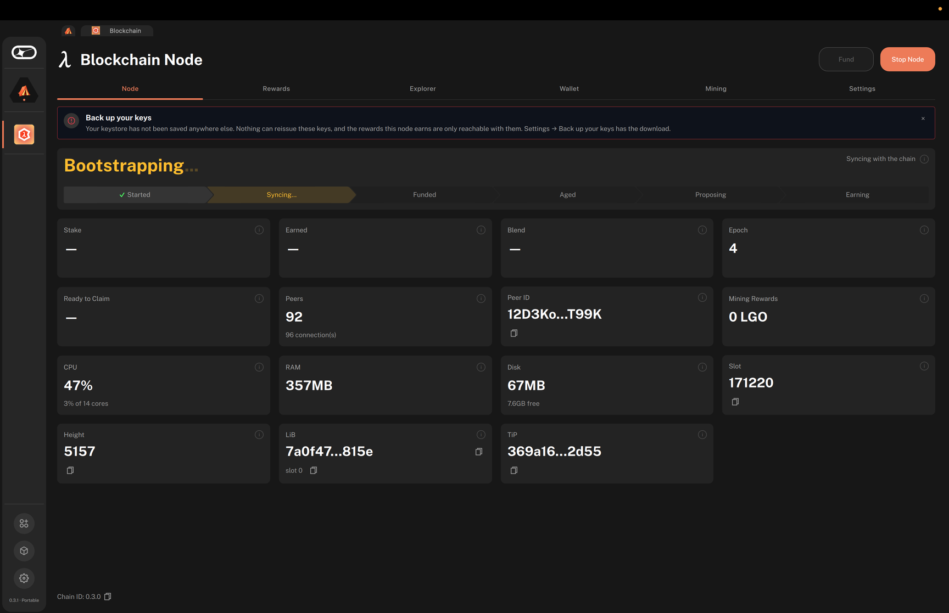
Task: Show info icon on Disk card
Action: pos(702,367)
